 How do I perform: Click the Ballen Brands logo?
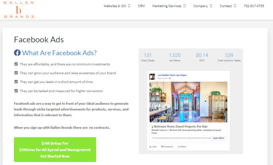(19, 10)
